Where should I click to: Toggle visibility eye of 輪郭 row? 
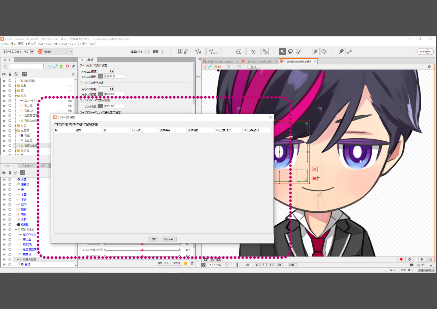4,209
